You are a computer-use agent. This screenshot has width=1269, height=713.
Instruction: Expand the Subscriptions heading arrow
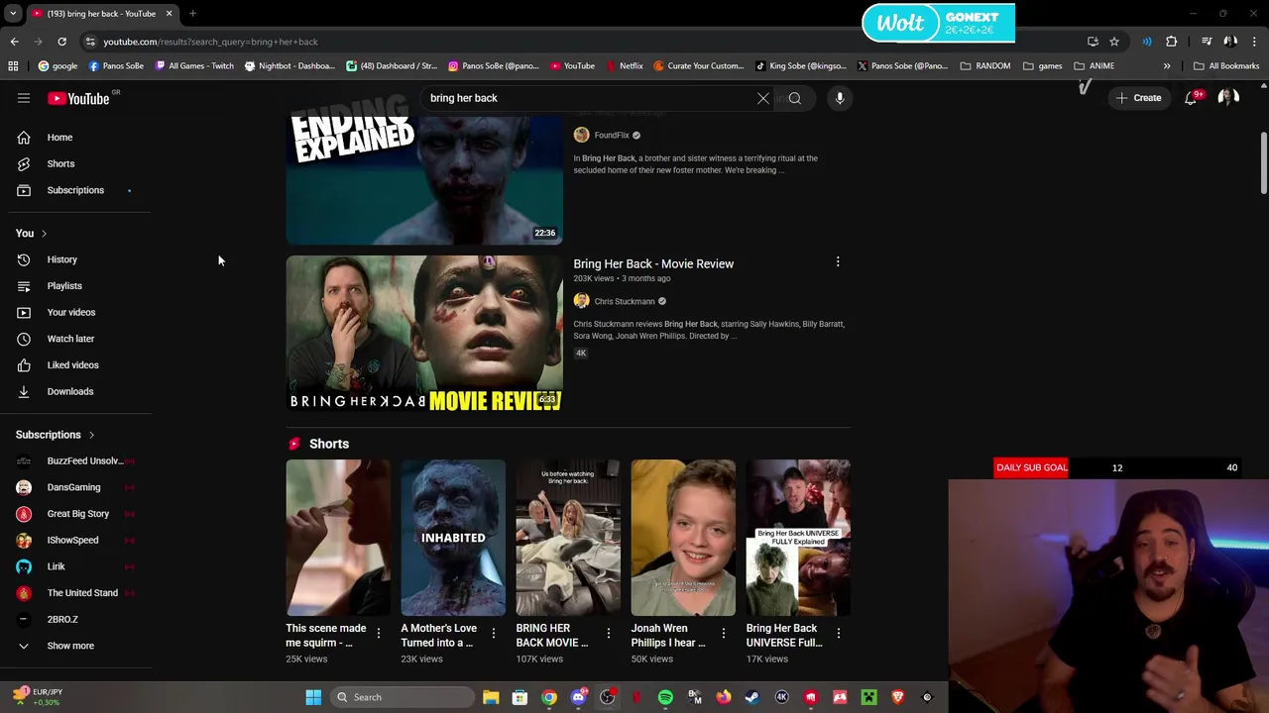click(91, 435)
